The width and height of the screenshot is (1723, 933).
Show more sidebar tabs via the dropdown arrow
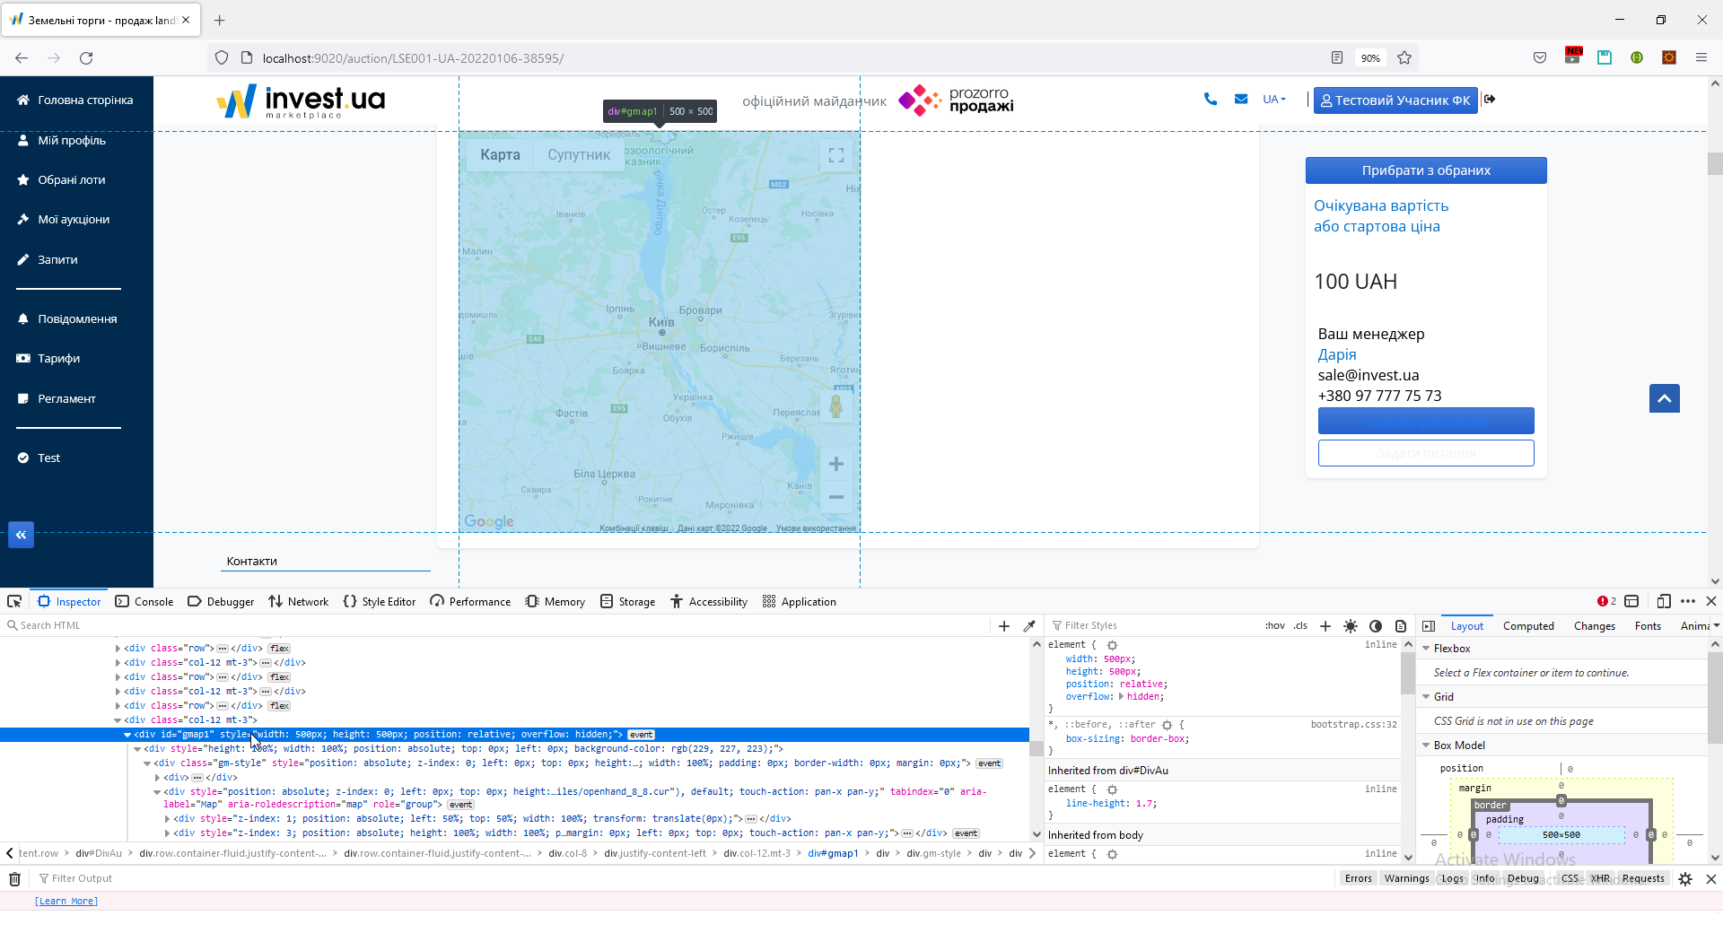point(1716,626)
